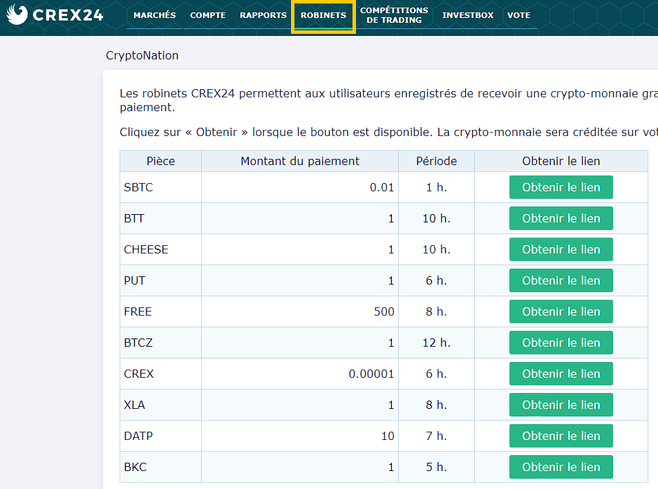Click Obtenir le lien for XLA
The width and height of the screenshot is (658, 489).
561,404
